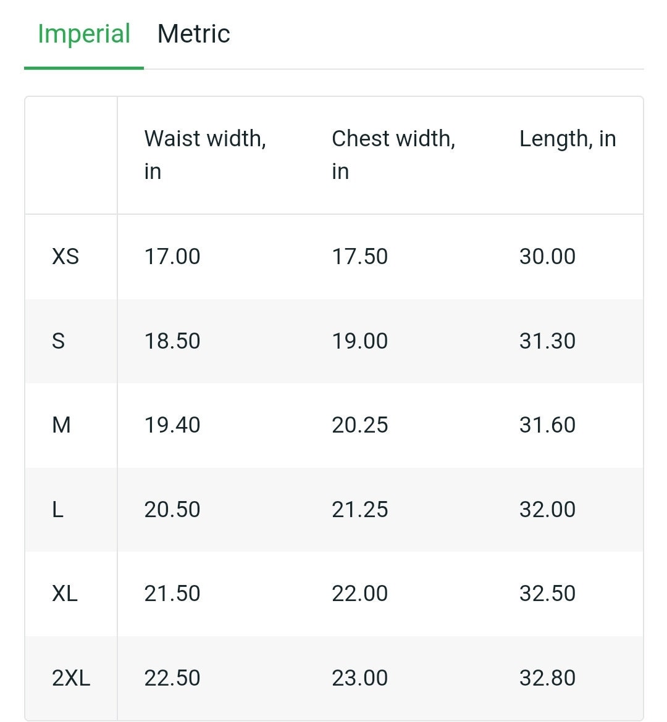
Task: Click the Chest width column header
Action: tap(393, 155)
